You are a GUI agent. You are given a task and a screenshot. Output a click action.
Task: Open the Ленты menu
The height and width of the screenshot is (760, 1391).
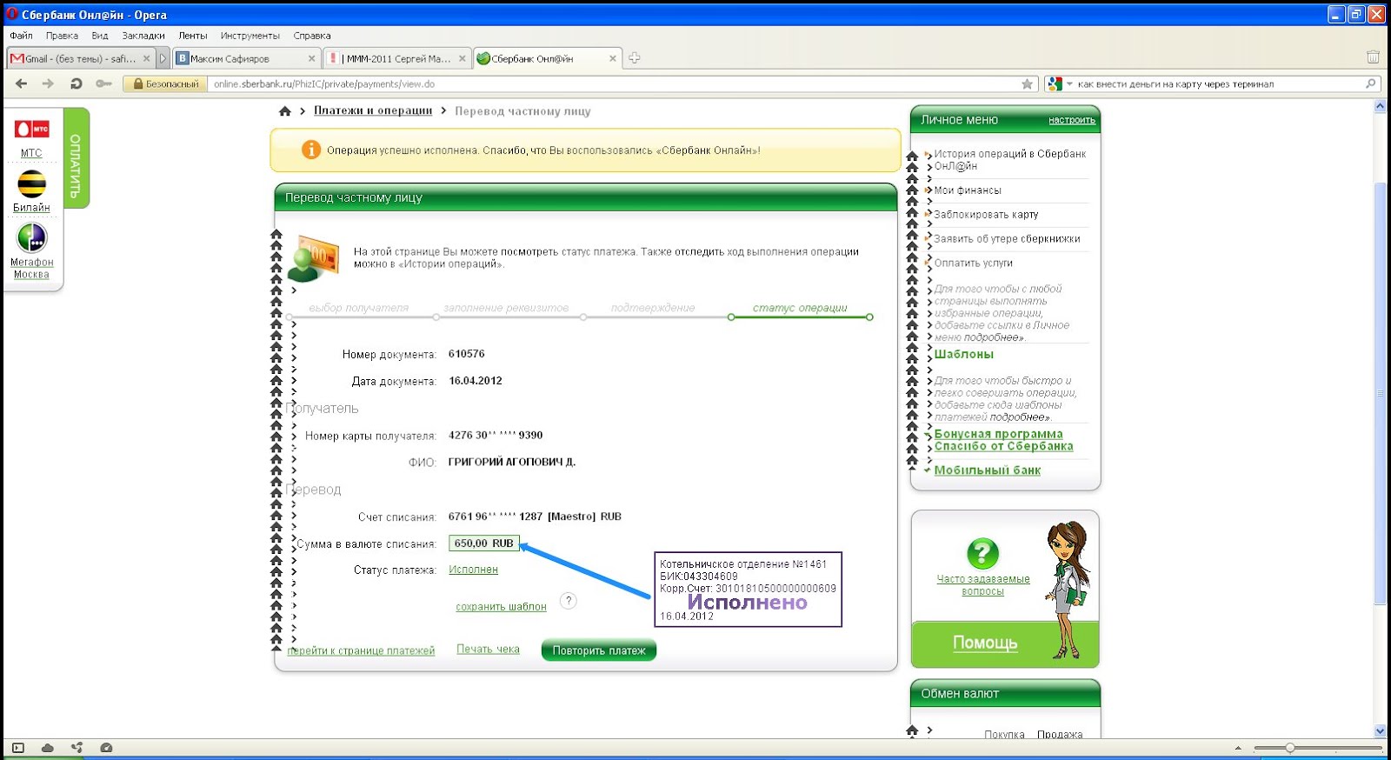pyautogui.click(x=193, y=36)
